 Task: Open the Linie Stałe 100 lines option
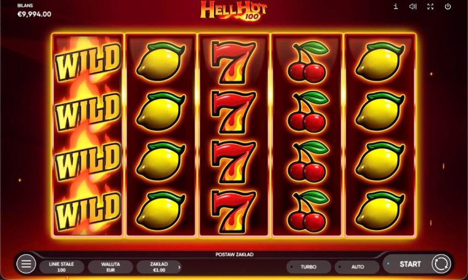62,267
